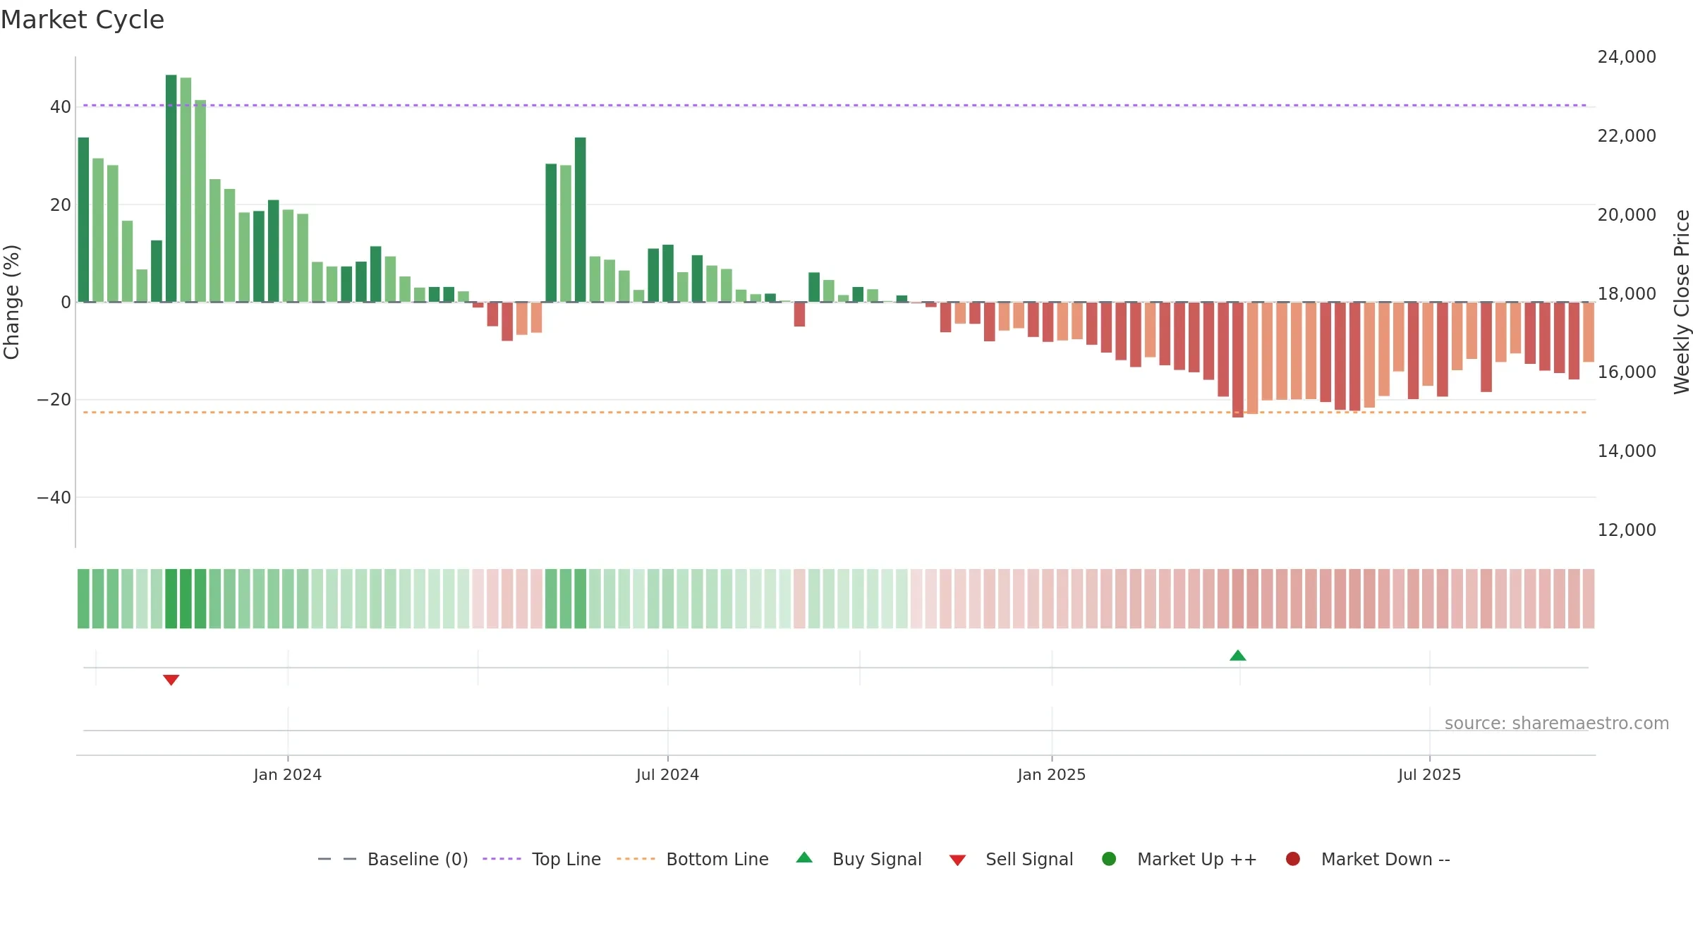The height and width of the screenshot is (952, 1693).
Task: Click the purple dotted Top Line legend swatch
Action: tap(502, 859)
